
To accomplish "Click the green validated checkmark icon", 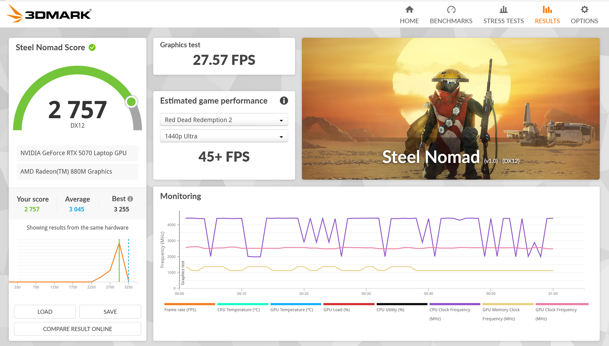I will coord(92,48).
